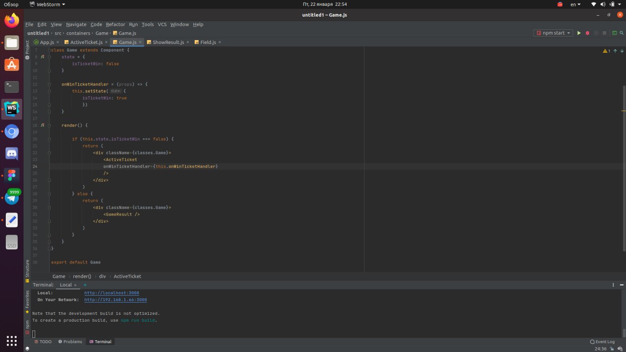Open the File menu
The image size is (626, 352).
click(29, 24)
